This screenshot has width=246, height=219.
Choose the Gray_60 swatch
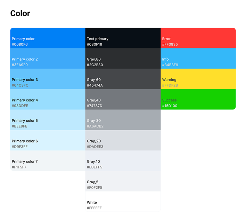click(x=123, y=79)
